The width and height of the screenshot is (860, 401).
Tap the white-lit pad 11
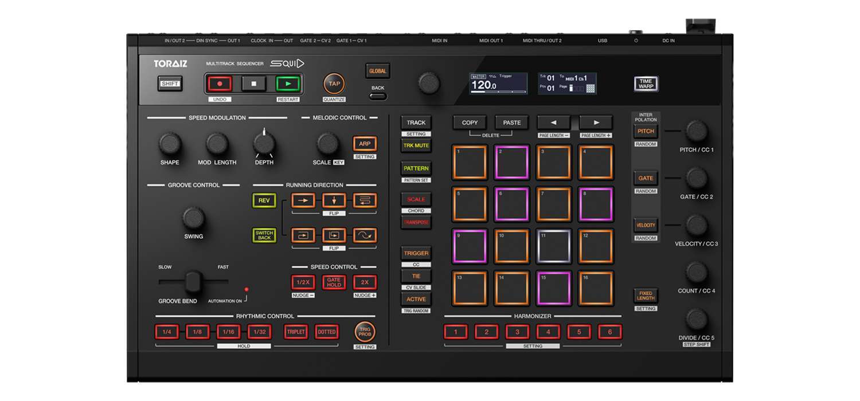pyautogui.click(x=554, y=246)
